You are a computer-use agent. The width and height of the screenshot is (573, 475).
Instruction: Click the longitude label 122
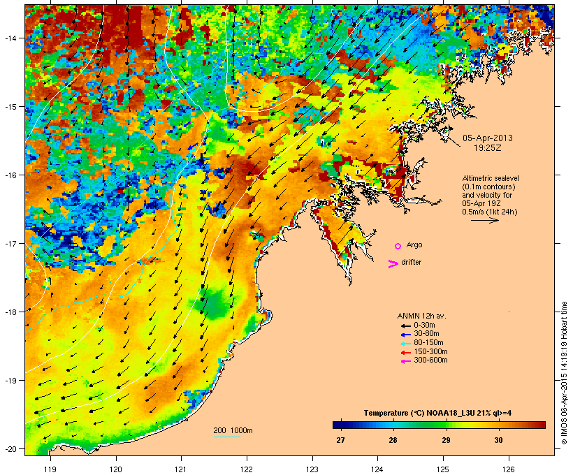[x=247, y=469]
